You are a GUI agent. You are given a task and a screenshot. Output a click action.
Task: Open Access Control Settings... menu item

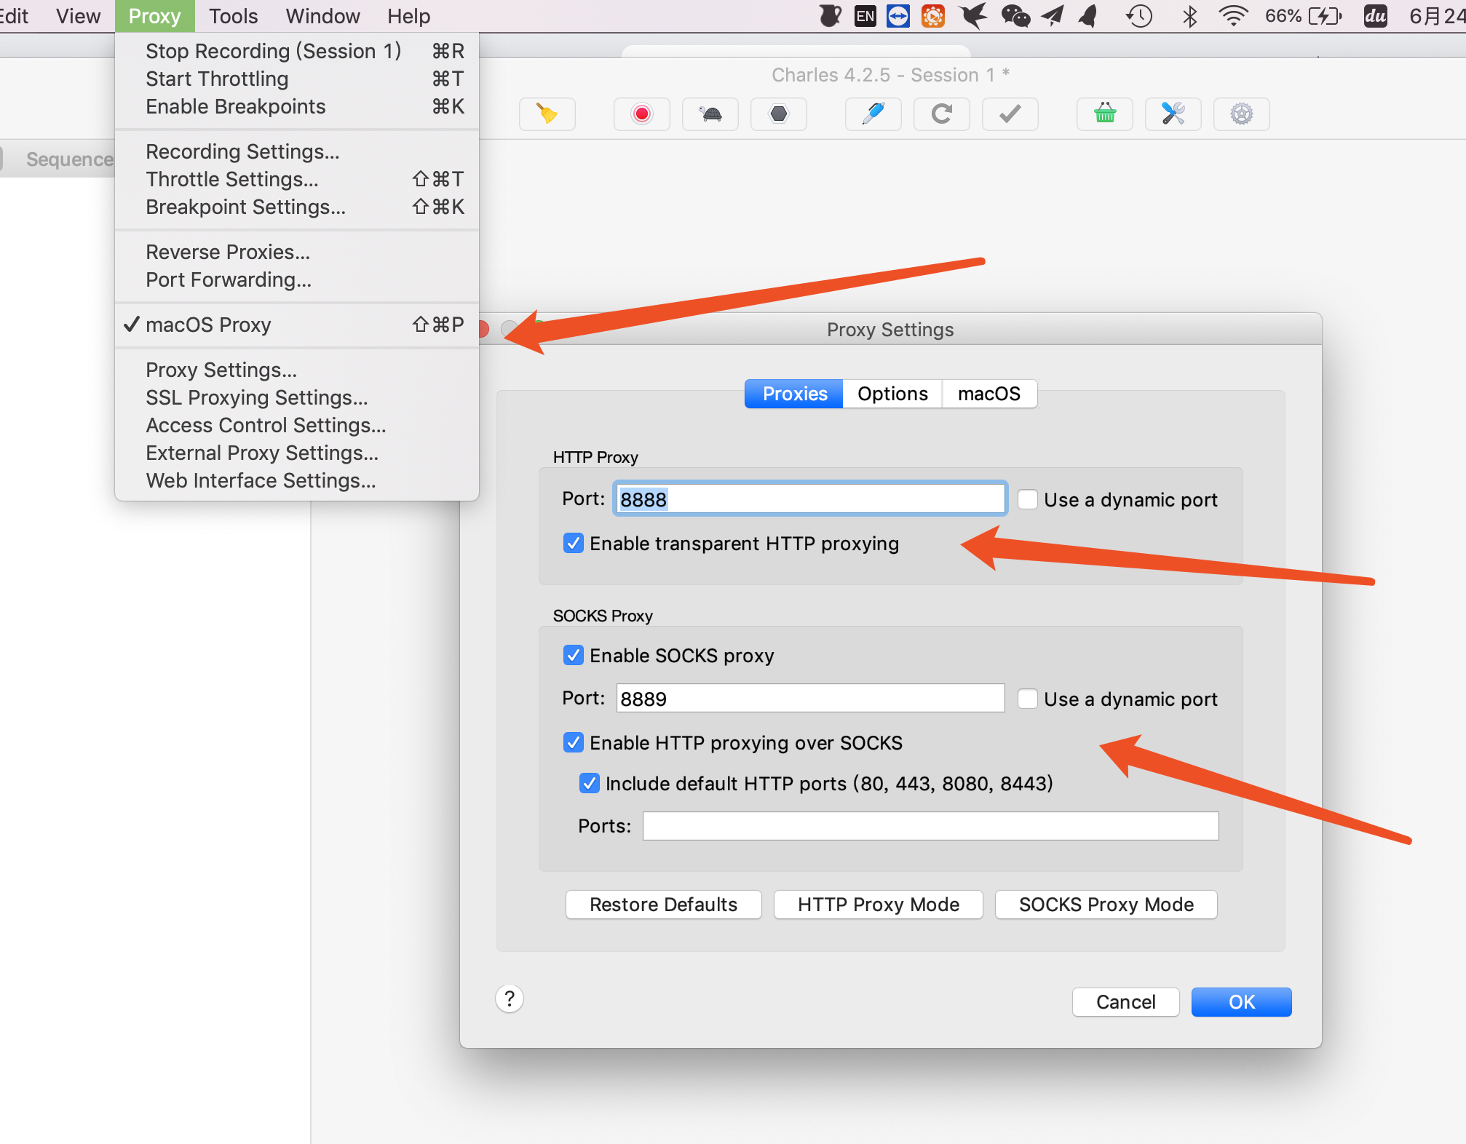[297, 425]
